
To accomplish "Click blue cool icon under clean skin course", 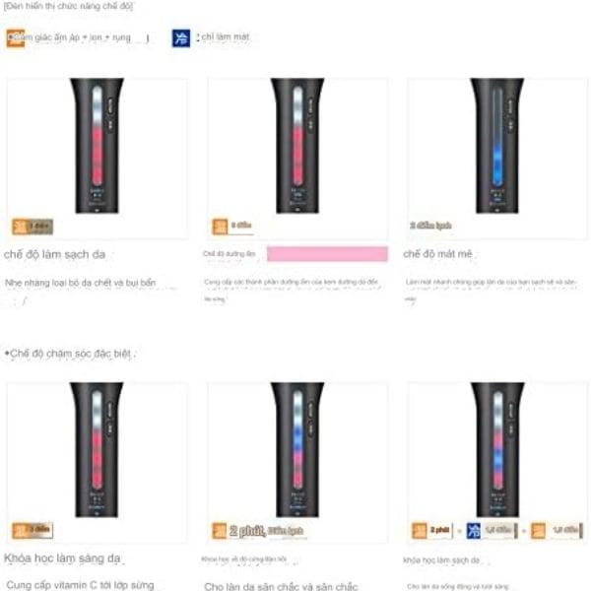I will click(474, 531).
